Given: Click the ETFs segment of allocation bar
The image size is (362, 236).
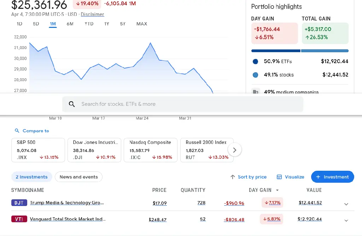Looking at the screenshot, I should 276,51.
